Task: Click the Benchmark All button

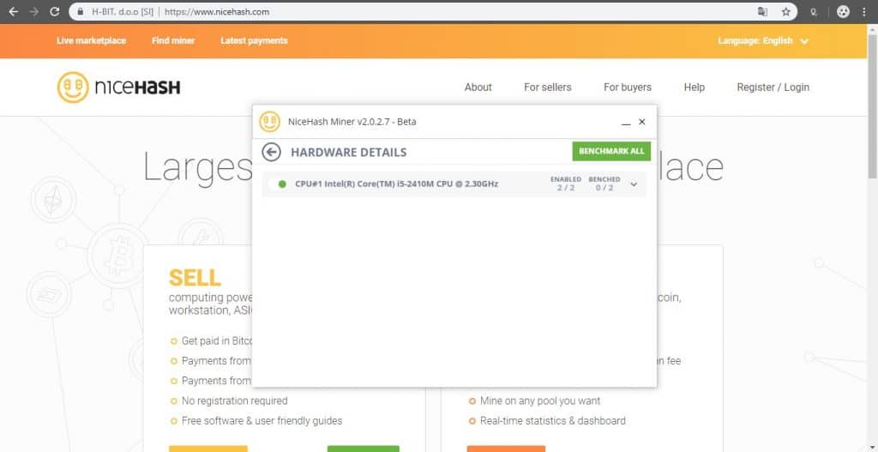Action: (611, 151)
